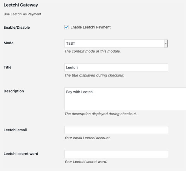Focus the Title field containing Leetchi
Screen dimensions: 186x171
(116, 67)
